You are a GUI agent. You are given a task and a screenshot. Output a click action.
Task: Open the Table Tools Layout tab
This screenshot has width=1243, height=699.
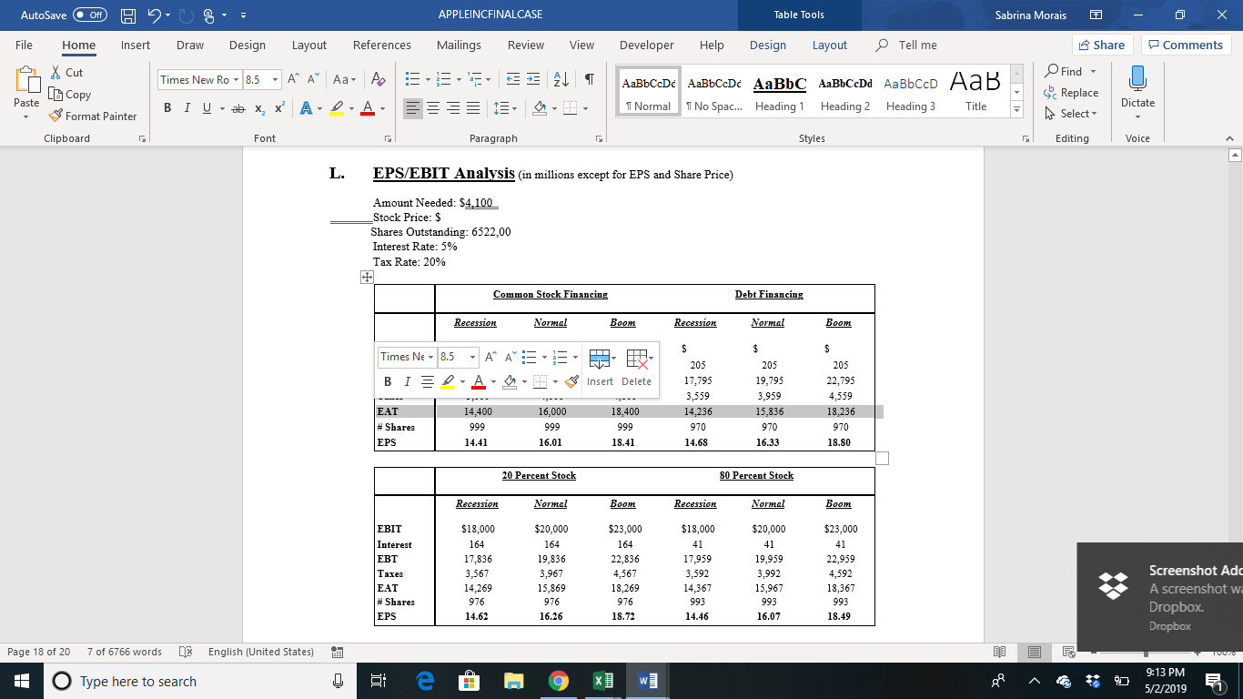coord(829,45)
